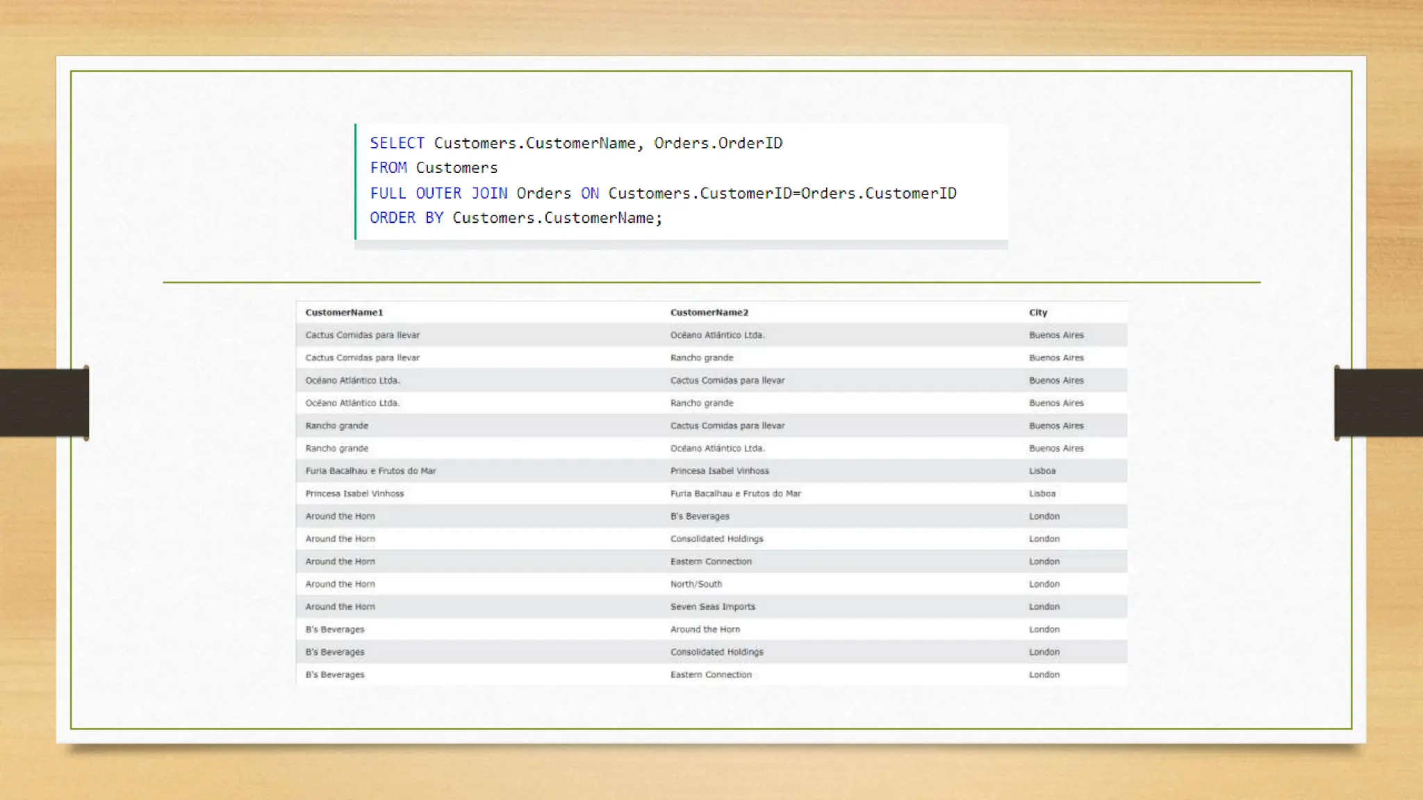Click Orders.OrderID in the SELECT line
The image size is (1423, 800).
coord(718,143)
